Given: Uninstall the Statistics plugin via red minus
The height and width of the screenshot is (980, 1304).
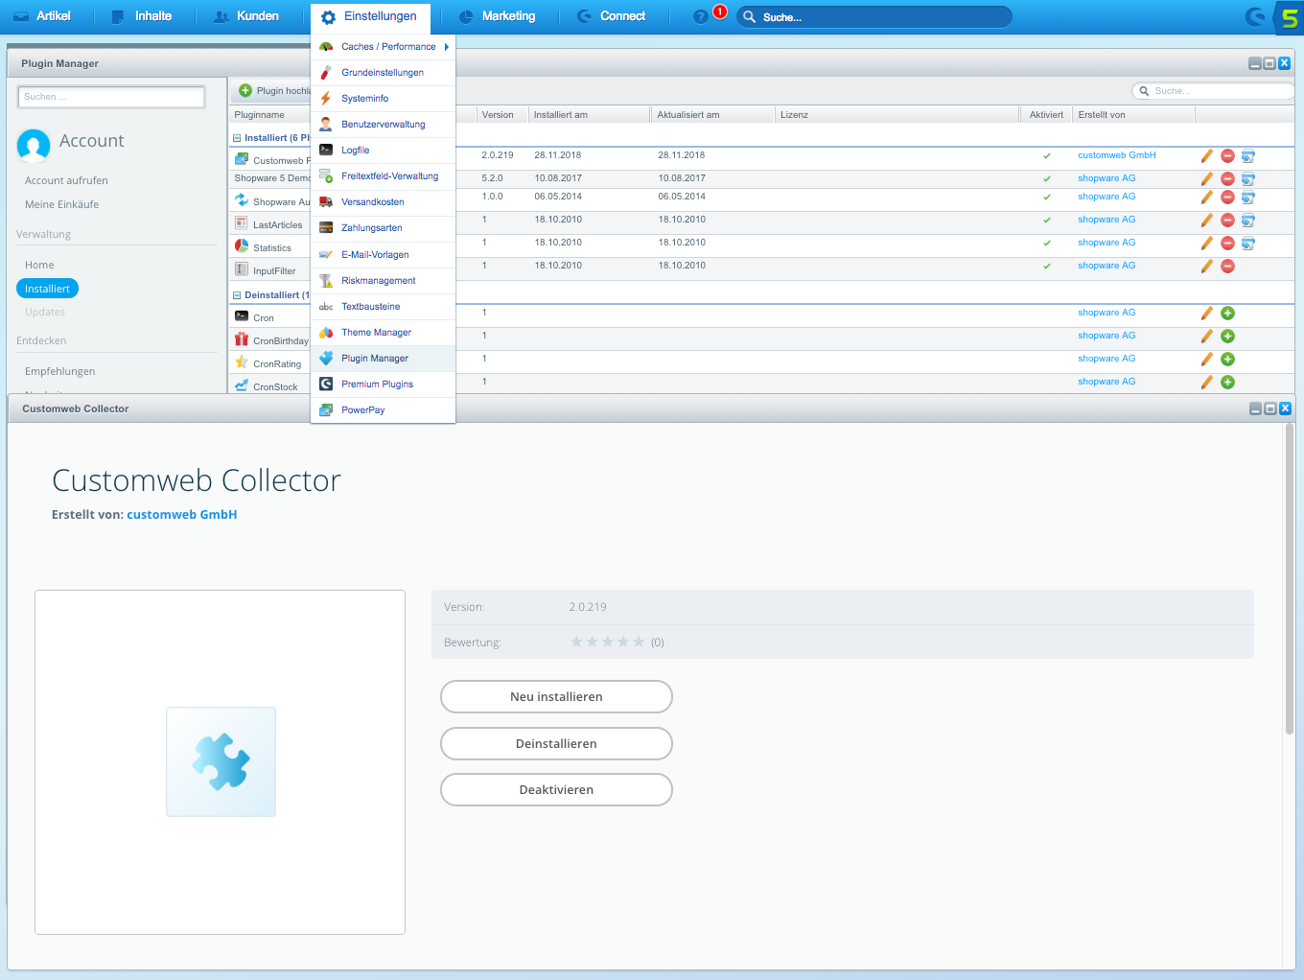Looking at the screenshot, I should pos(1227,243).
